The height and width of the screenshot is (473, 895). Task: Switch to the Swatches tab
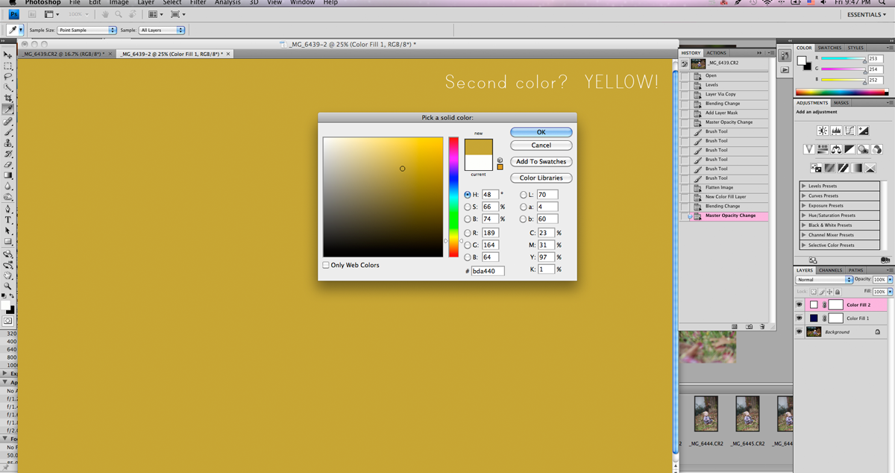[829, 48]
